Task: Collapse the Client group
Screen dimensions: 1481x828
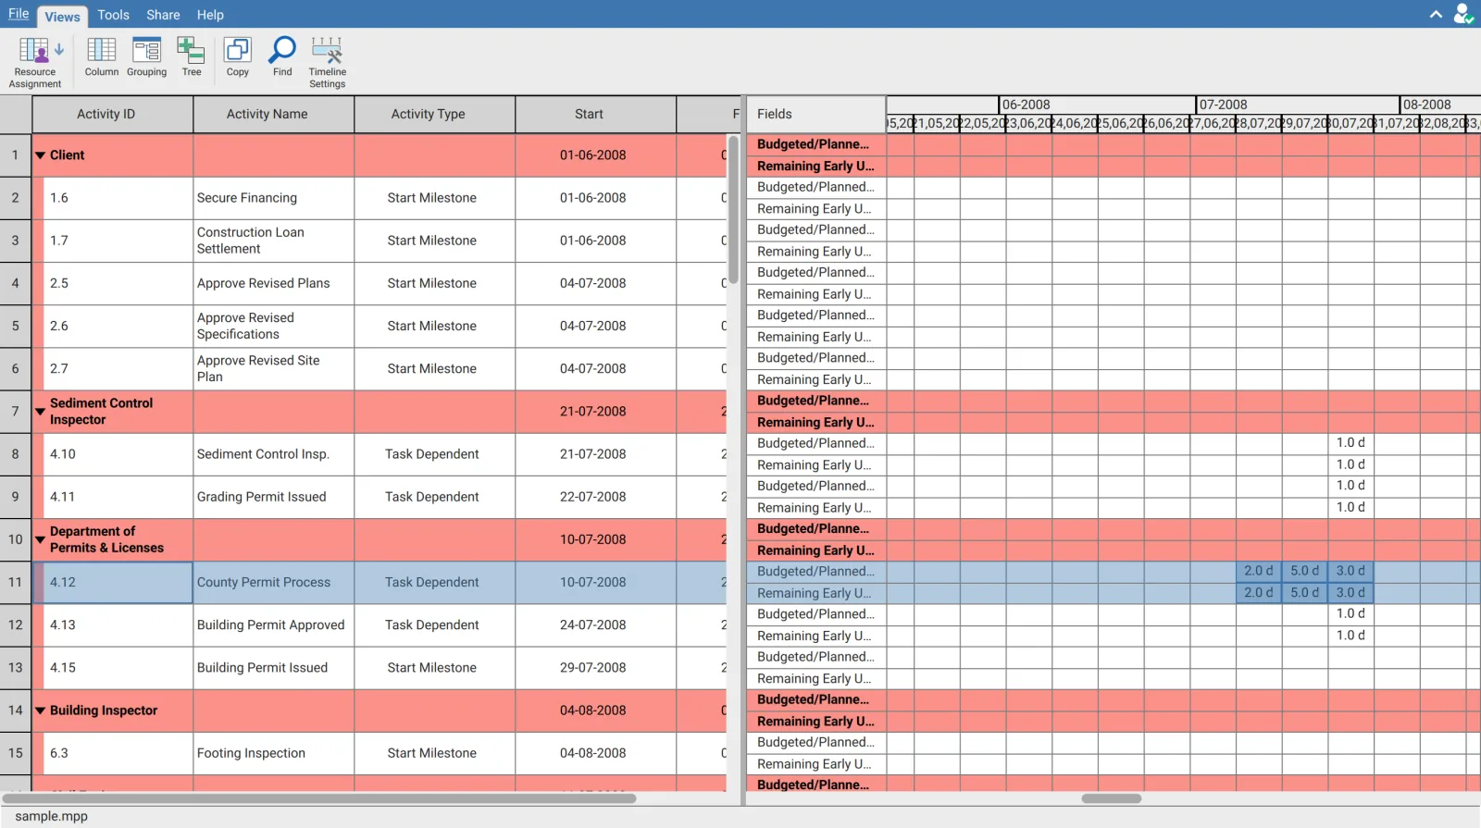Action: tap(40, 155)
